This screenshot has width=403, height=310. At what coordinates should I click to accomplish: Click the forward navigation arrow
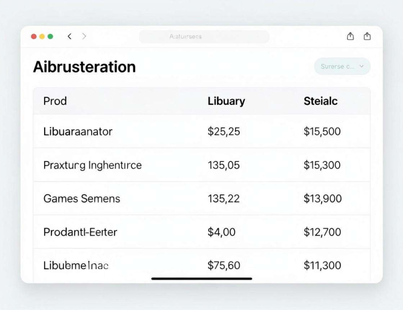click(x=84, y=36)
